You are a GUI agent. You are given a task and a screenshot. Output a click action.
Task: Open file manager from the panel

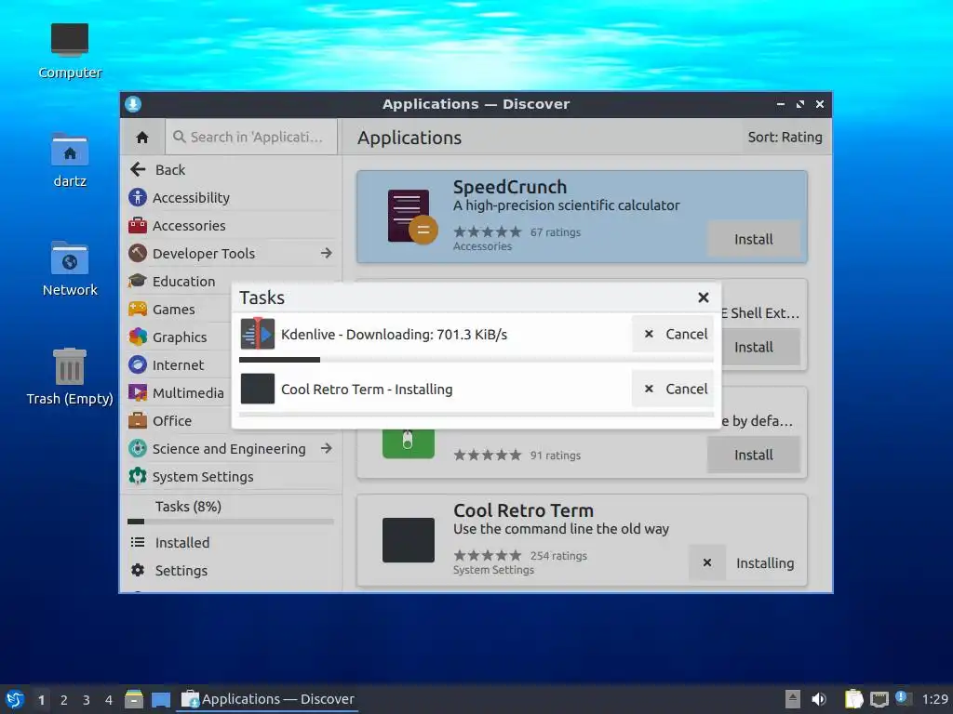coord(134,699)
